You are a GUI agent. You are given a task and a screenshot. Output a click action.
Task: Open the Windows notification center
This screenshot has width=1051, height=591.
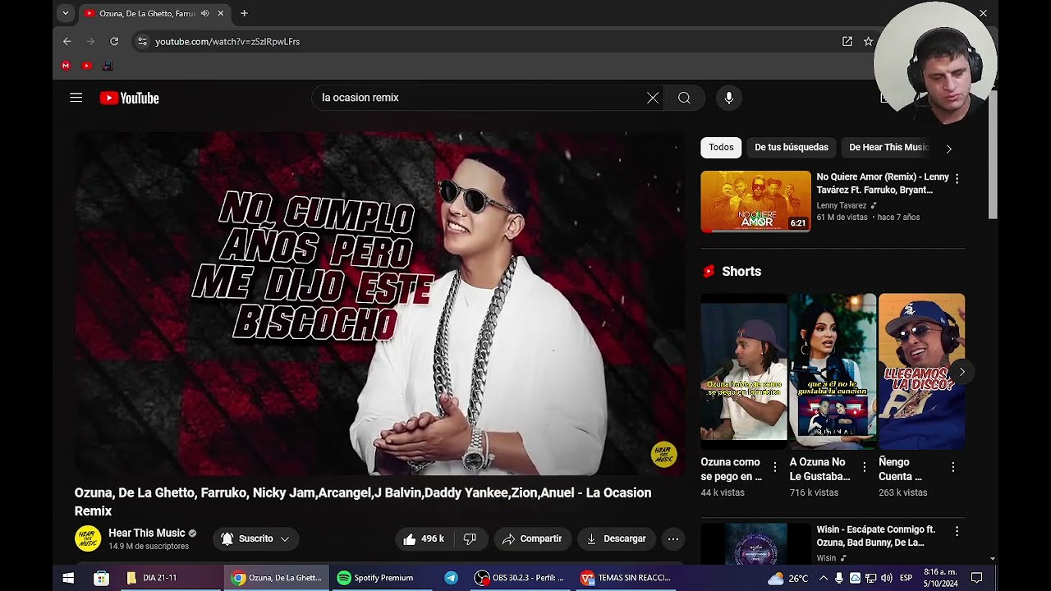[977, 578]
